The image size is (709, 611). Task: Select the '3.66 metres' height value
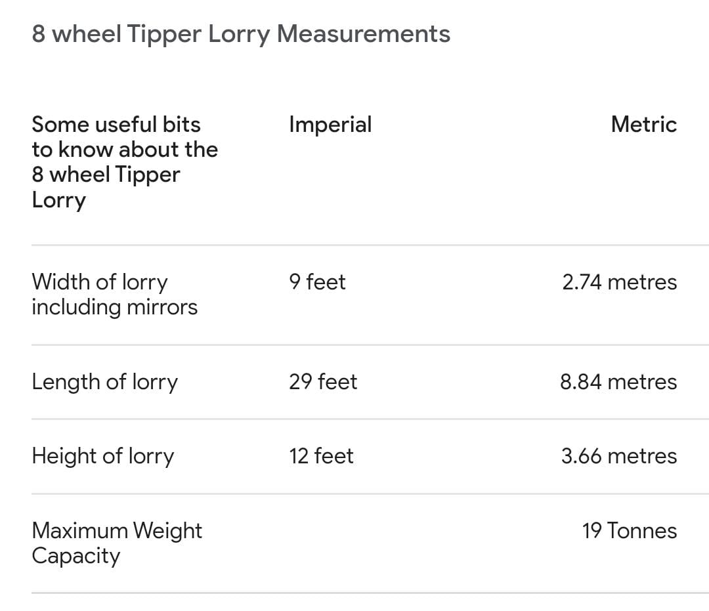point(618,456)
